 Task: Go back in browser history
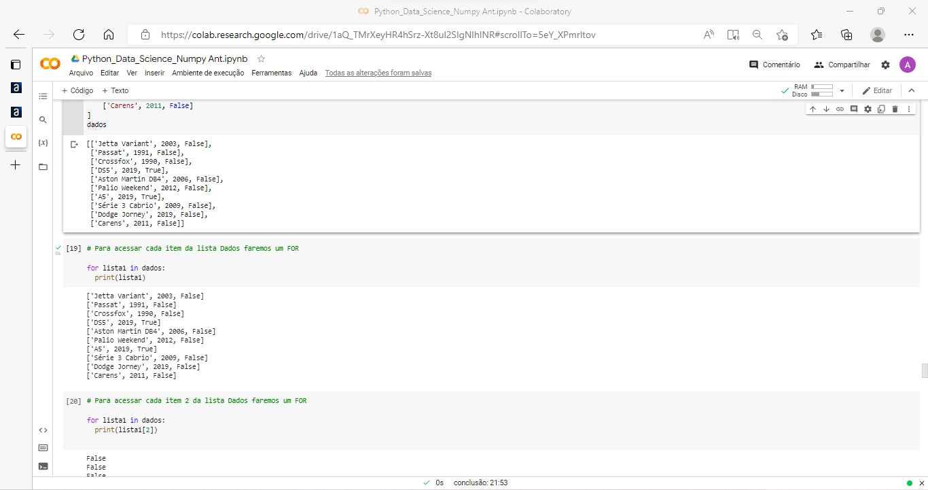pyautogui.click(x=19, y=35)
